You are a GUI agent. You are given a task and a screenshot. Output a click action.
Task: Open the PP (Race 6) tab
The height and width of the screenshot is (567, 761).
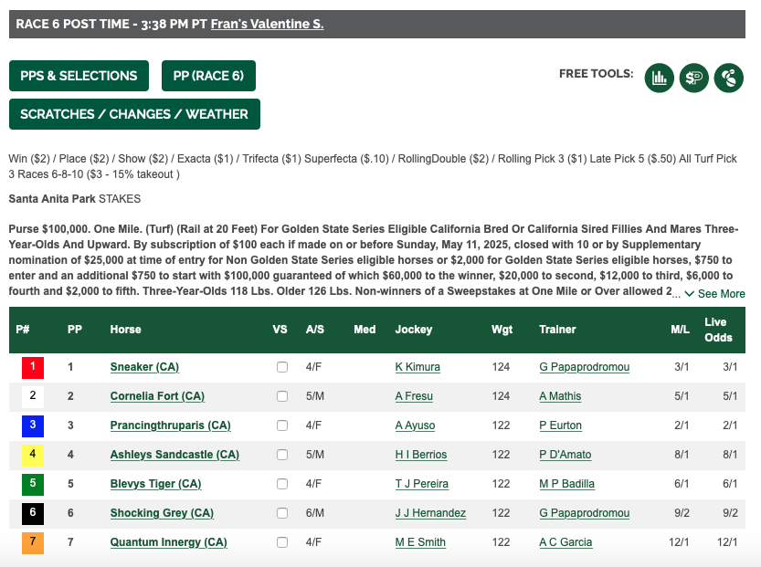tap(208, 76)
